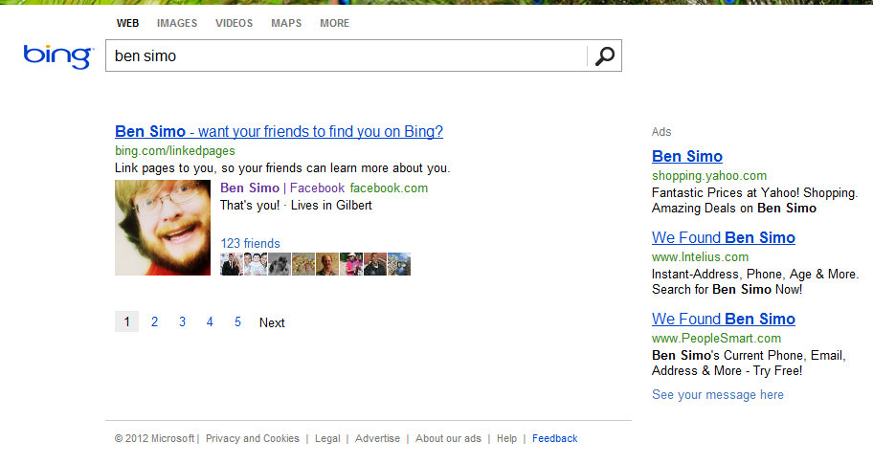Click 'Address & More - Try Free!' ad text

[x=727, y=371]
